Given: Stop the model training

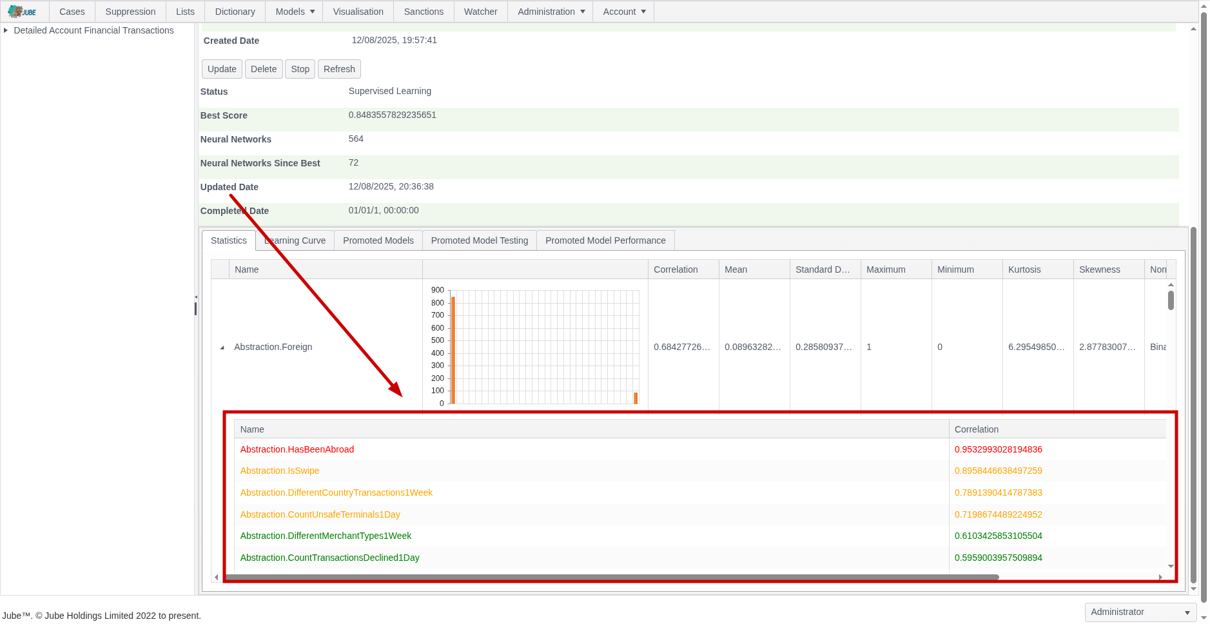Looking at the screenshot, I should tap(300, 69).
